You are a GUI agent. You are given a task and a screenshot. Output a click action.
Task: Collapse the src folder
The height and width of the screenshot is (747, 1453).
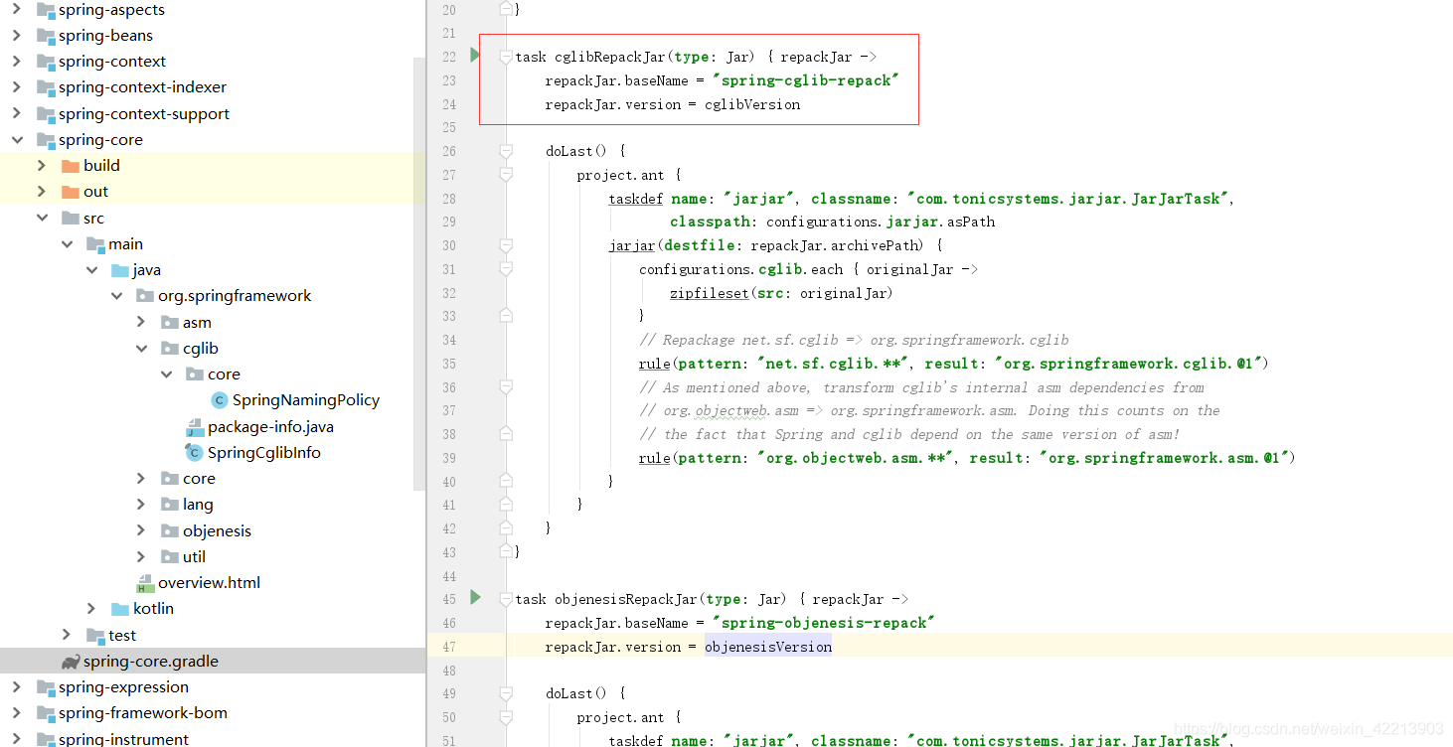[x=42, y=219]
